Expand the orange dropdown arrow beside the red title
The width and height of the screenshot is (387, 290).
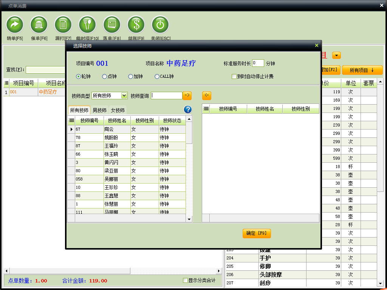(x=336, y=55)
